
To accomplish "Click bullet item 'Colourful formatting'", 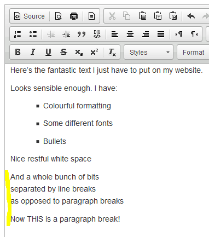I will (77, 106).
